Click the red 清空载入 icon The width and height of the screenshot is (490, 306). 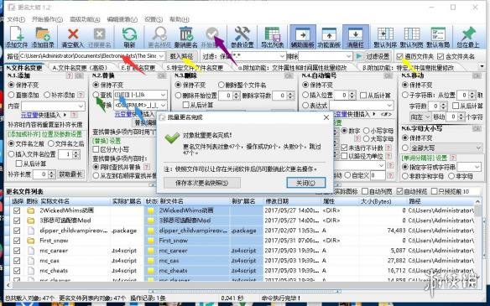(73, 34)
